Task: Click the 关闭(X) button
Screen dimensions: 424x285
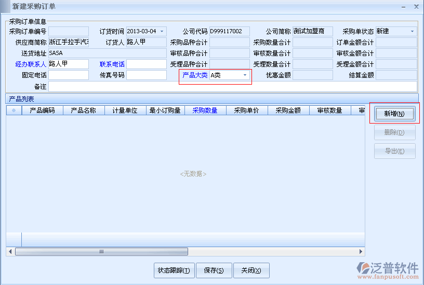Action: point(251,270)
